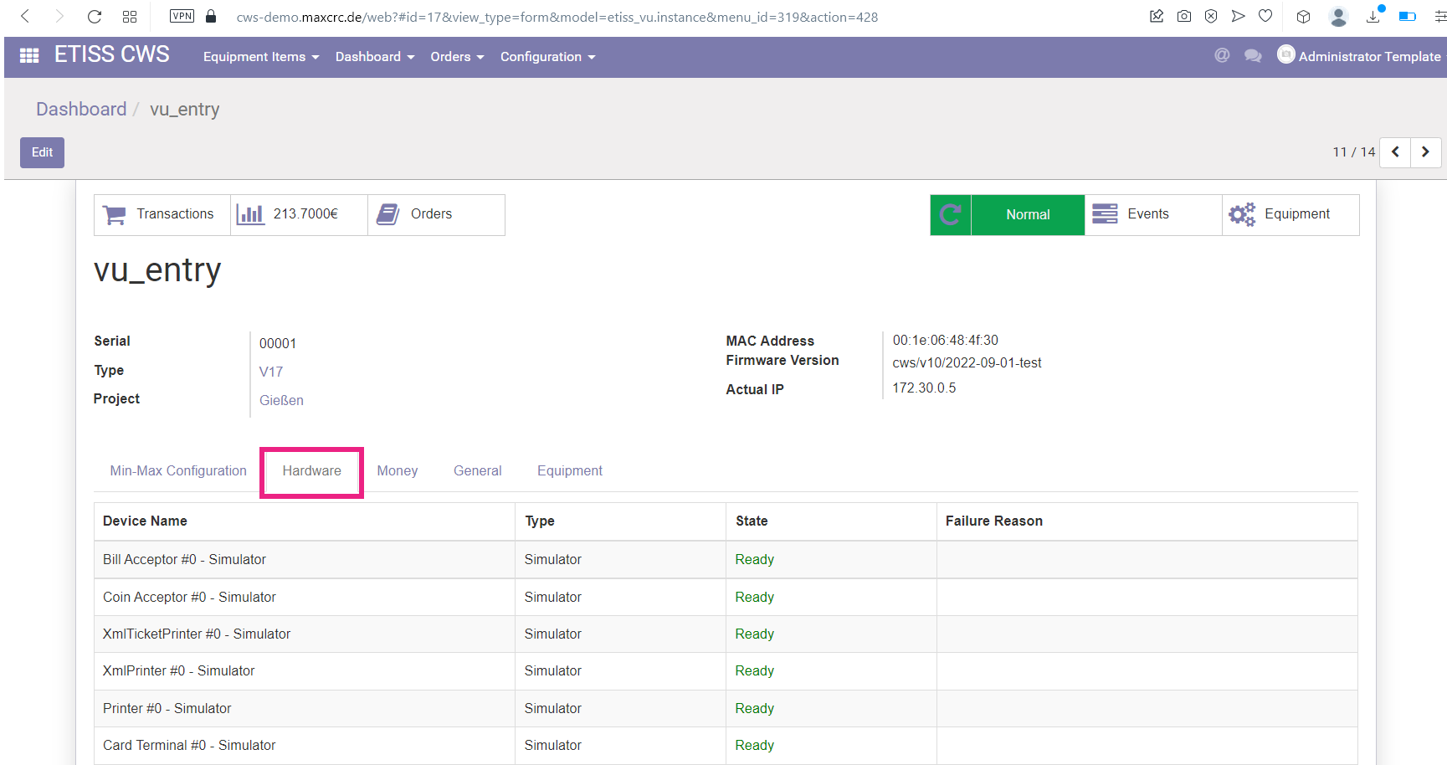This screenshot has height=765, width=1447.
Task: Select Printer #0 - Simulator row
Action: [x=726, y=708]
